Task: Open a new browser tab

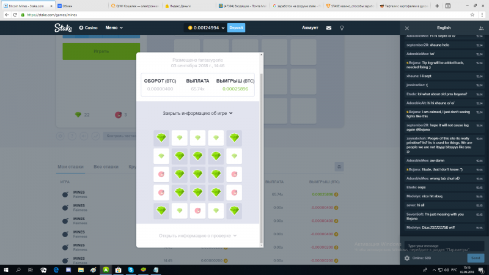Action: (437, 6)
